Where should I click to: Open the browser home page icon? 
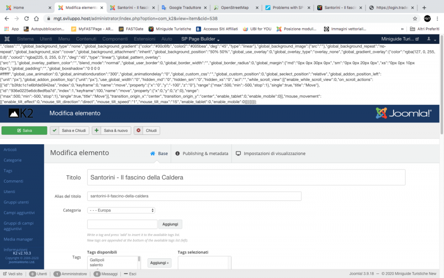click(36, 18)
